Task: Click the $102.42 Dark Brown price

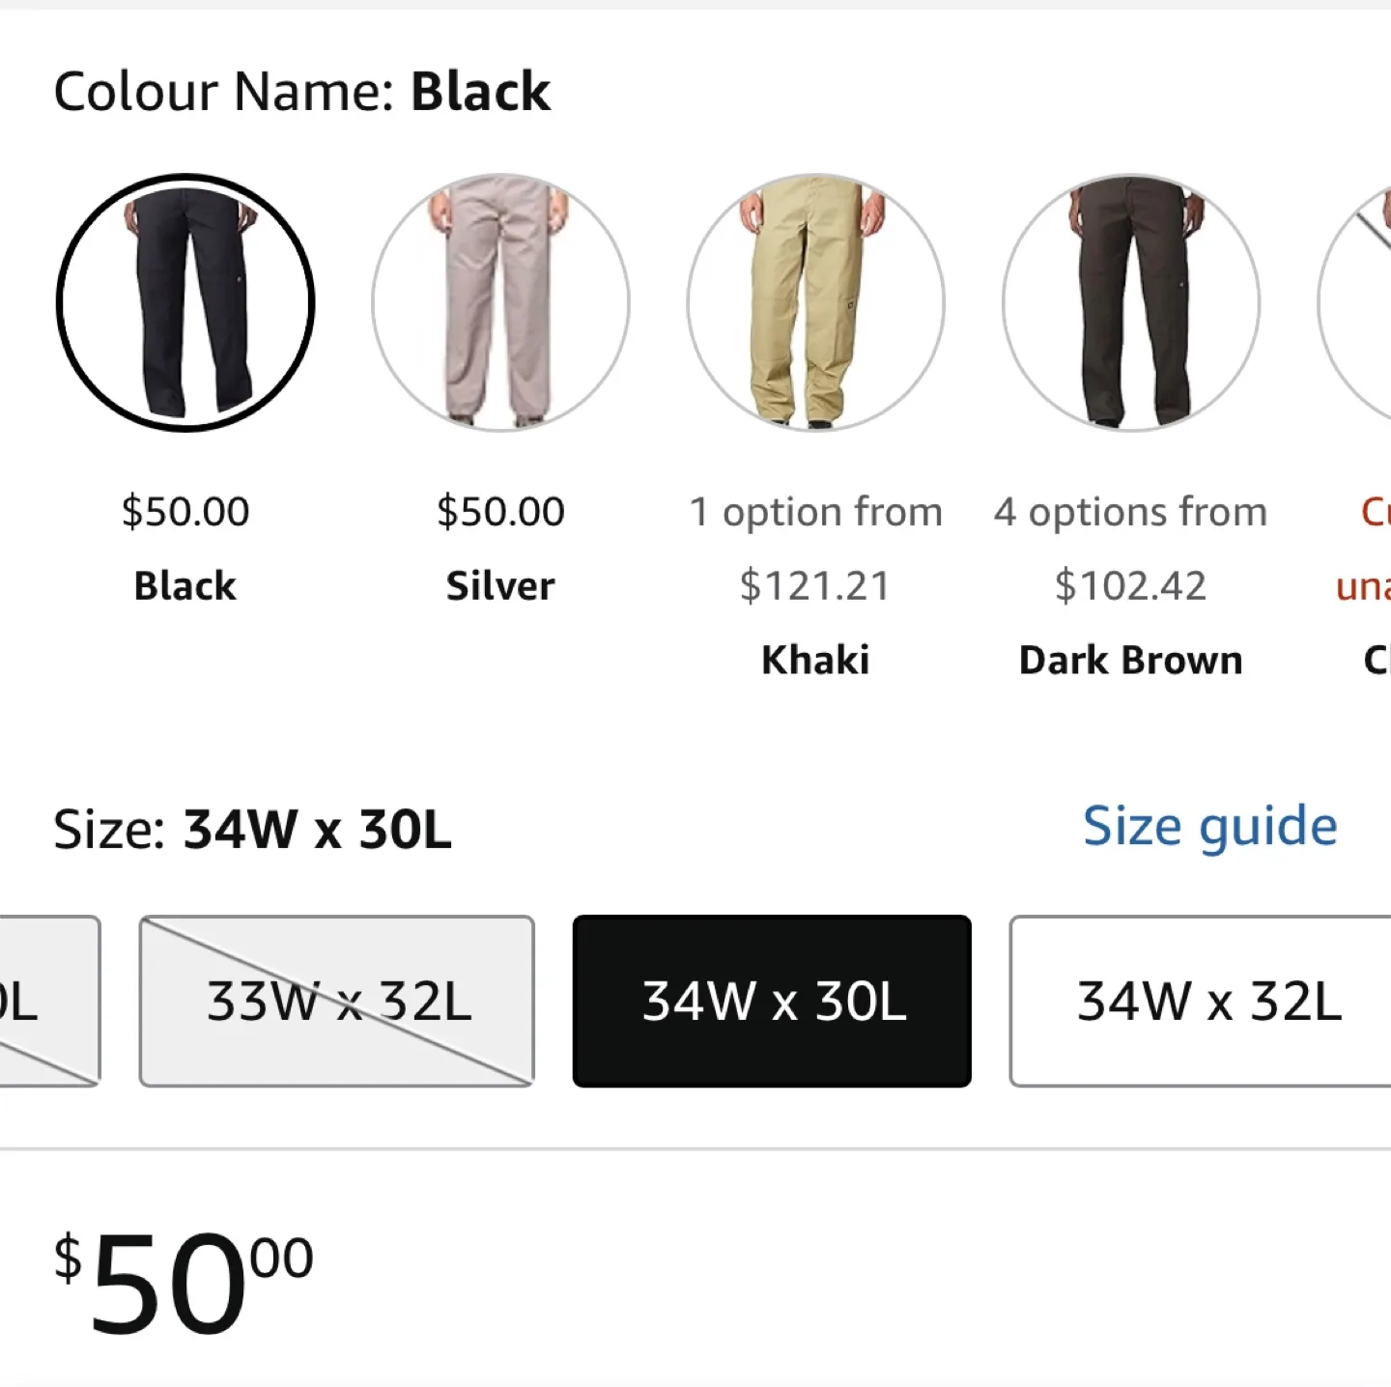Action: click(1131, 586)
